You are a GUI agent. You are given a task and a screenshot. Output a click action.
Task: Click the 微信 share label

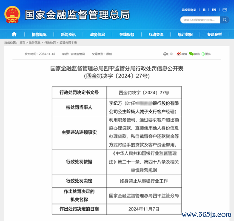point(197,54)
